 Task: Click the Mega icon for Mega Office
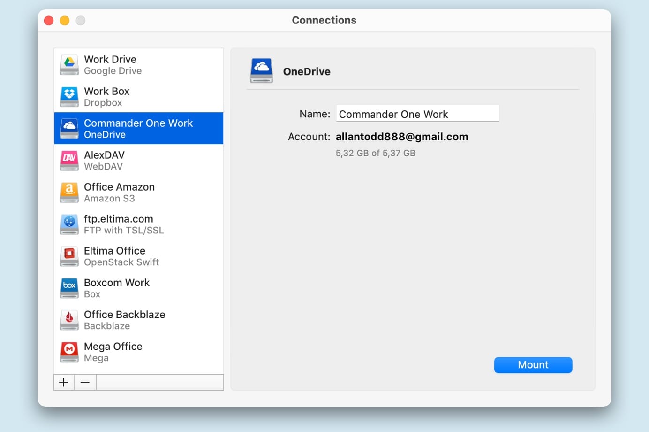(69, 352)
